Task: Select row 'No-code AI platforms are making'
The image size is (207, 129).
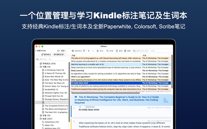Action: pos(121,86)
